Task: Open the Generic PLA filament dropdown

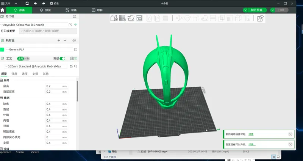Action: [39, 50]
